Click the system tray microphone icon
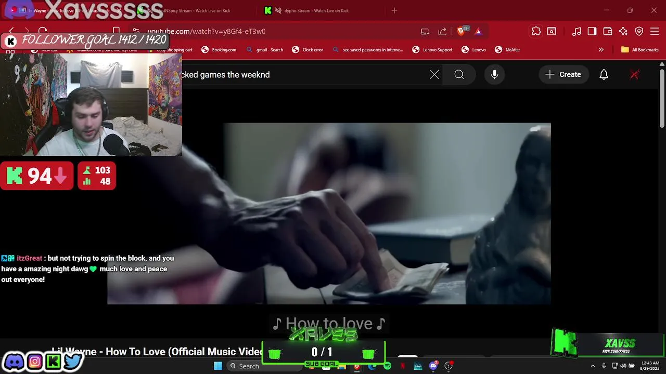 (604, 366)
